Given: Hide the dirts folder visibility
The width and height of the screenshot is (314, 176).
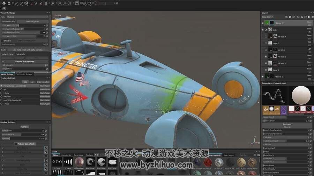Looking at the screenshot, I should click(263, 30).
